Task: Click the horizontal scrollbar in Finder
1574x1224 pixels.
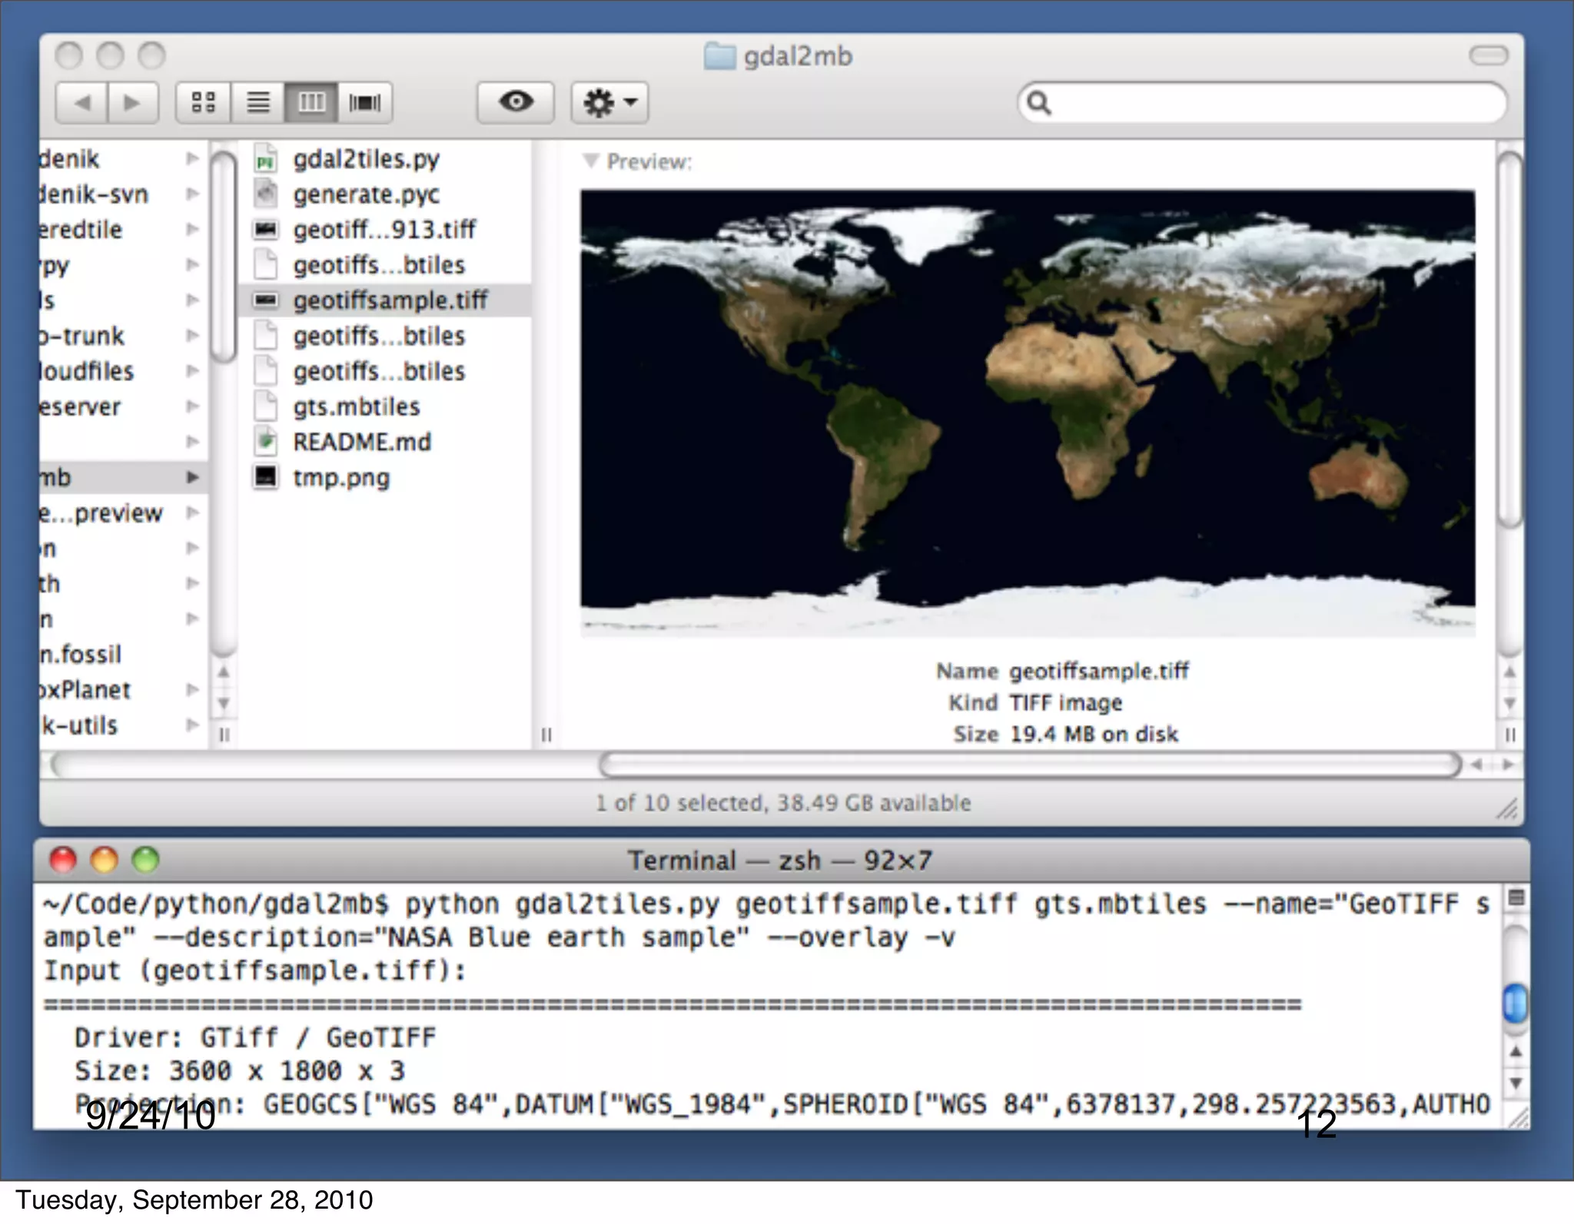Action: point(1030,765)
